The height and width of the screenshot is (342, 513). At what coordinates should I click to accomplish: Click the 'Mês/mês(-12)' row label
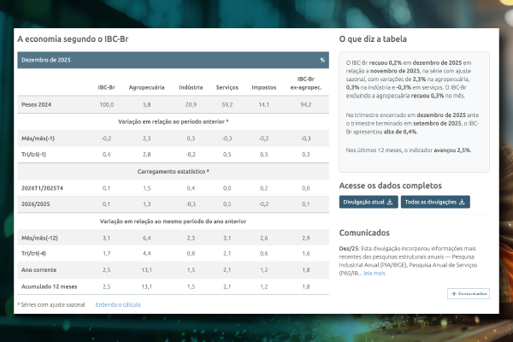(x=40, y=237)
